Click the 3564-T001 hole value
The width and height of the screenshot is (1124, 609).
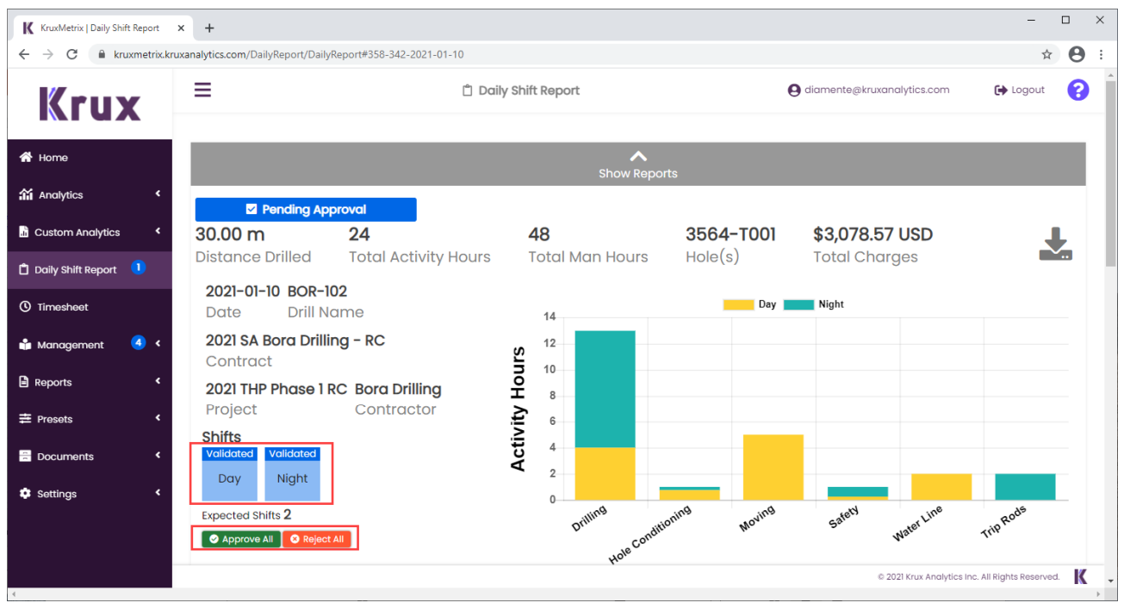(730, 234)
